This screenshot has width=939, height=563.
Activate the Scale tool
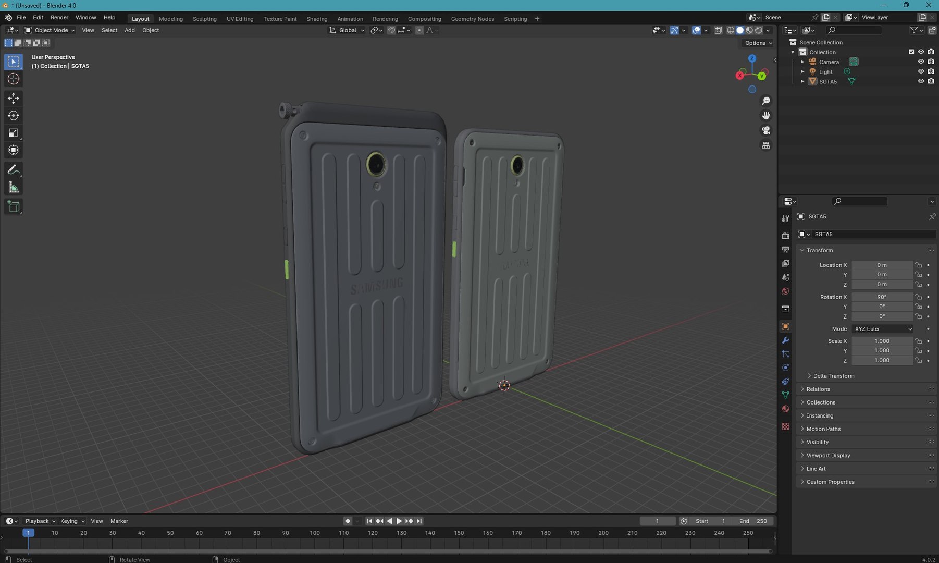pos(14,133)
